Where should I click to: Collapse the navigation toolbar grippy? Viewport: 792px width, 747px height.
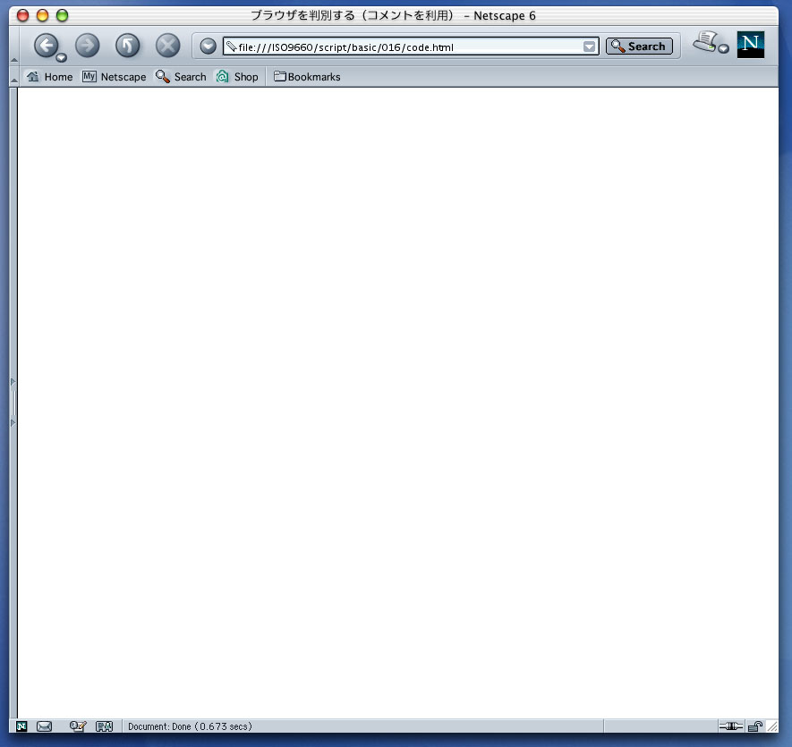pos(14,46)
